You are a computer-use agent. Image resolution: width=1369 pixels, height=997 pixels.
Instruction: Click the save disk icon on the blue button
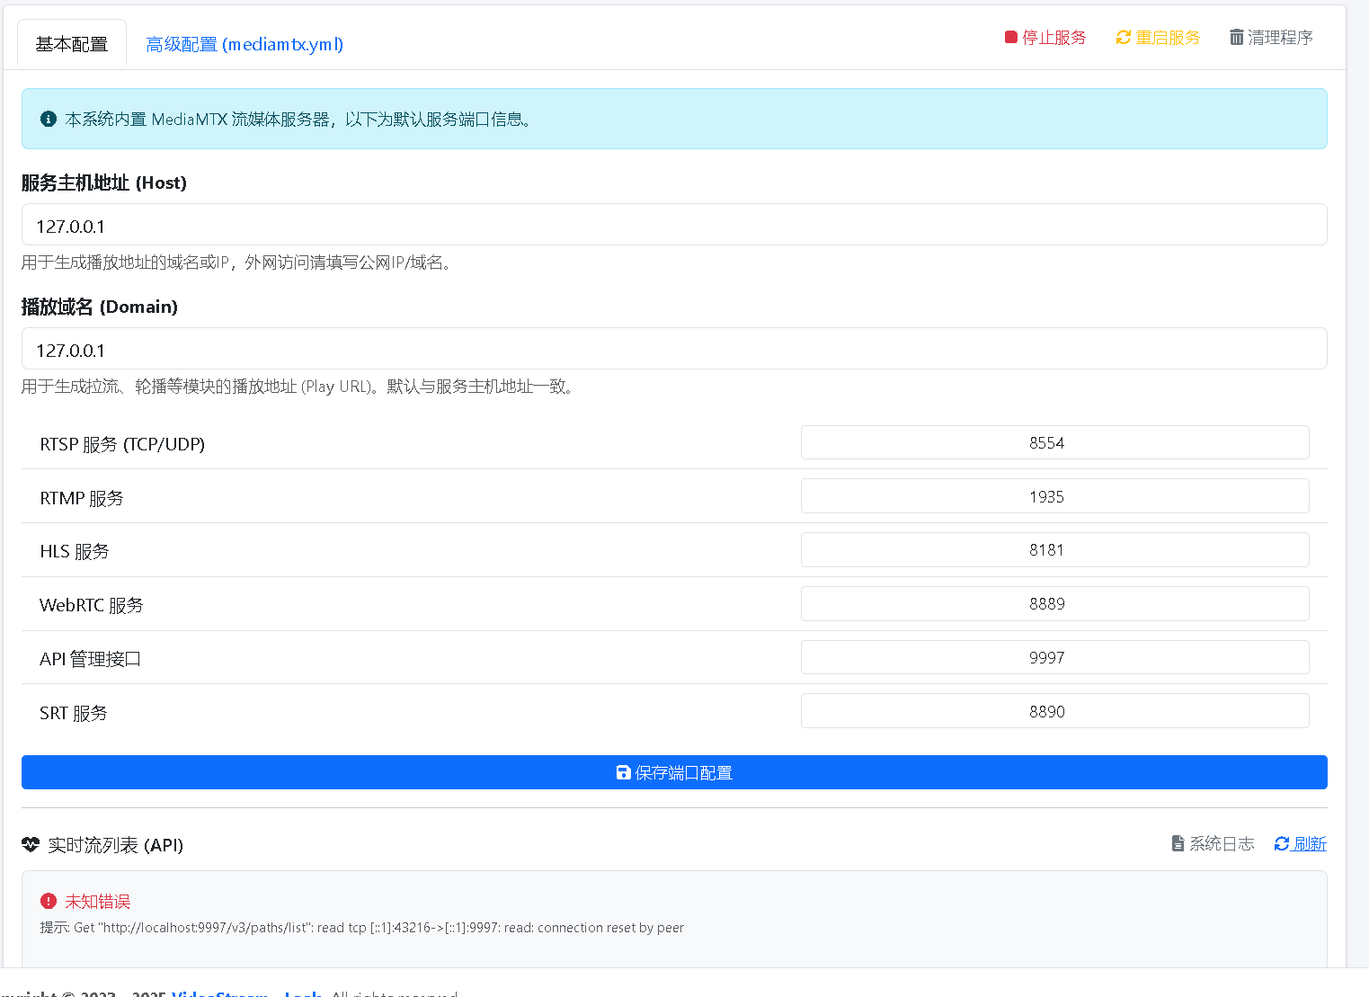coord(623,772)
